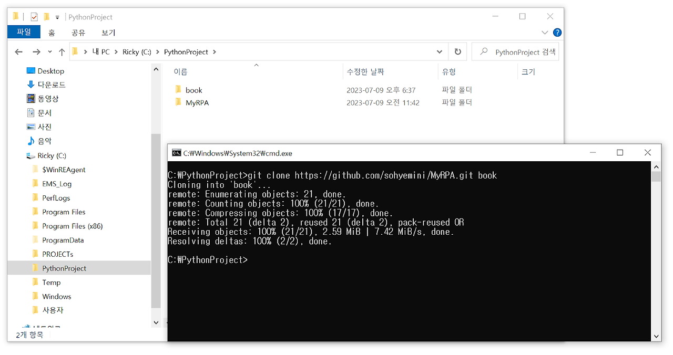Click the refresh icon beside address bar
The height and width of the screenshot is (355, 673).
point(457,52)
